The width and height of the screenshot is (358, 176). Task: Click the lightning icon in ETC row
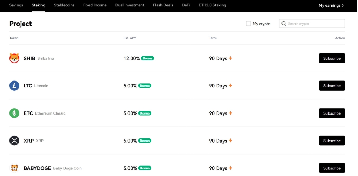click(230, 113)
